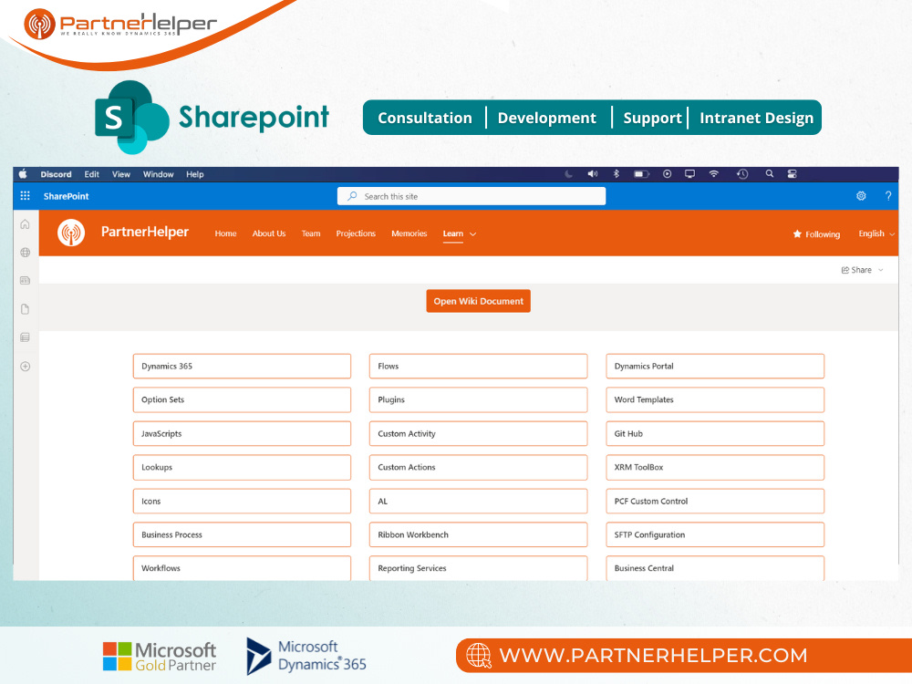
Task: Click the Do Not Disturb moon icon
Action: click(569, 174)
